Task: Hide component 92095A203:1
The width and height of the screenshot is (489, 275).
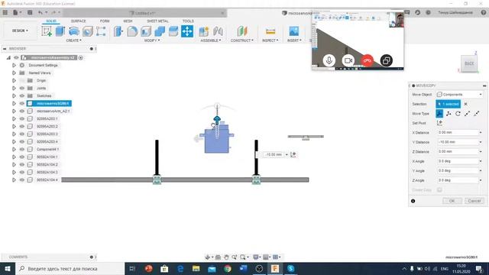Action: [x=22, y=119]
